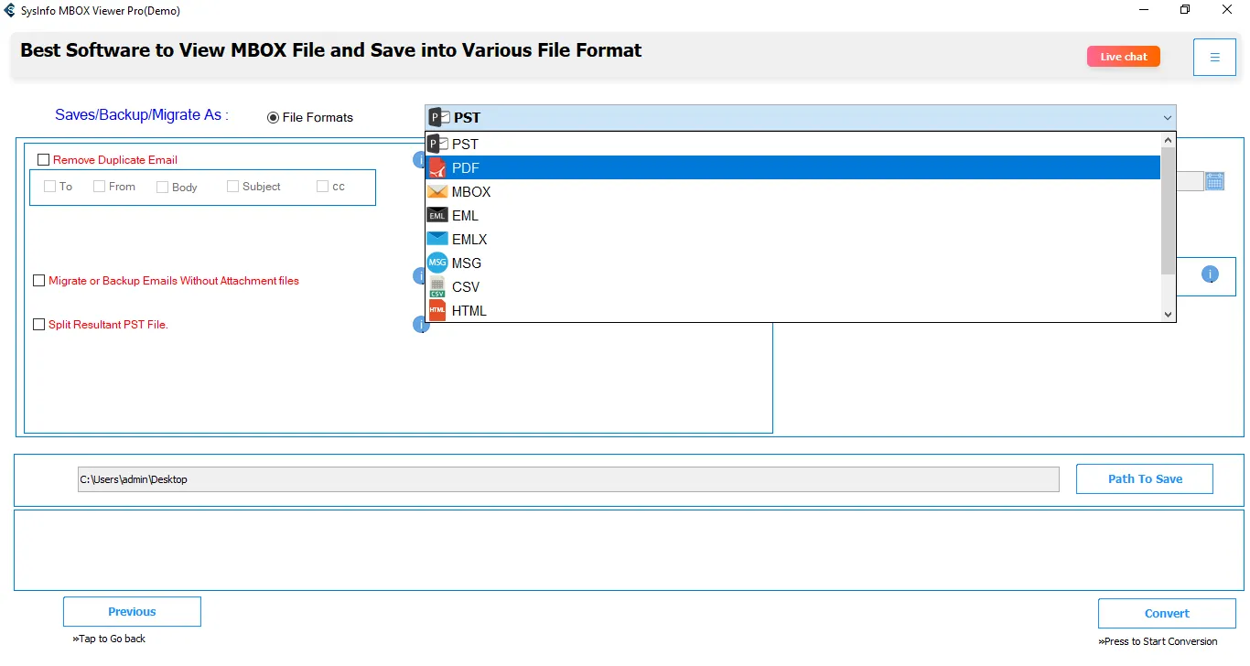Select the File Formats radio button

point(273,117)
